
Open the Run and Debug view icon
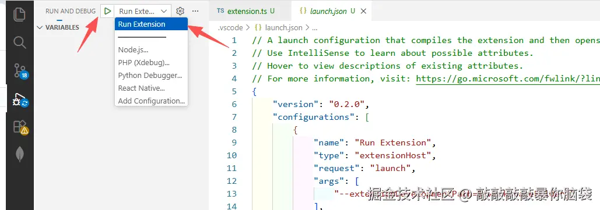point(20,100)
